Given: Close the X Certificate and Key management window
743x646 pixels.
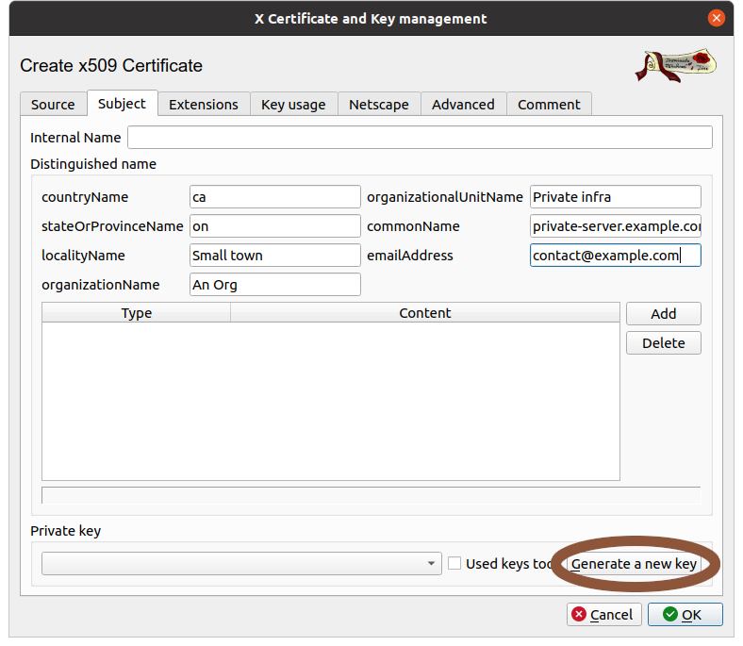Looking at the screenshot, I should point(716,19).
